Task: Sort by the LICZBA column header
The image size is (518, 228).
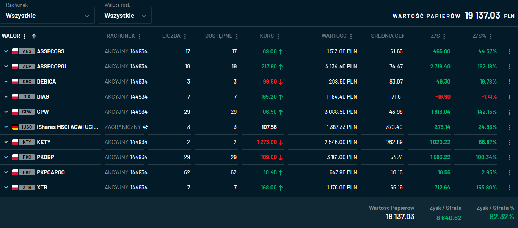Action: pyautogui.click(x=171, y=36)
